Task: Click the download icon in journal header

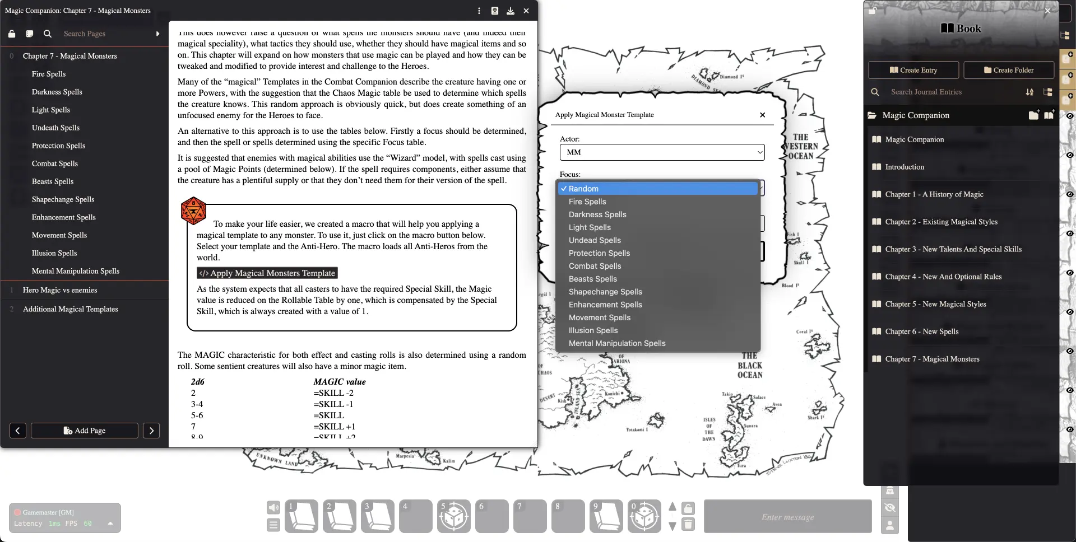Action: tap(511, 11)
